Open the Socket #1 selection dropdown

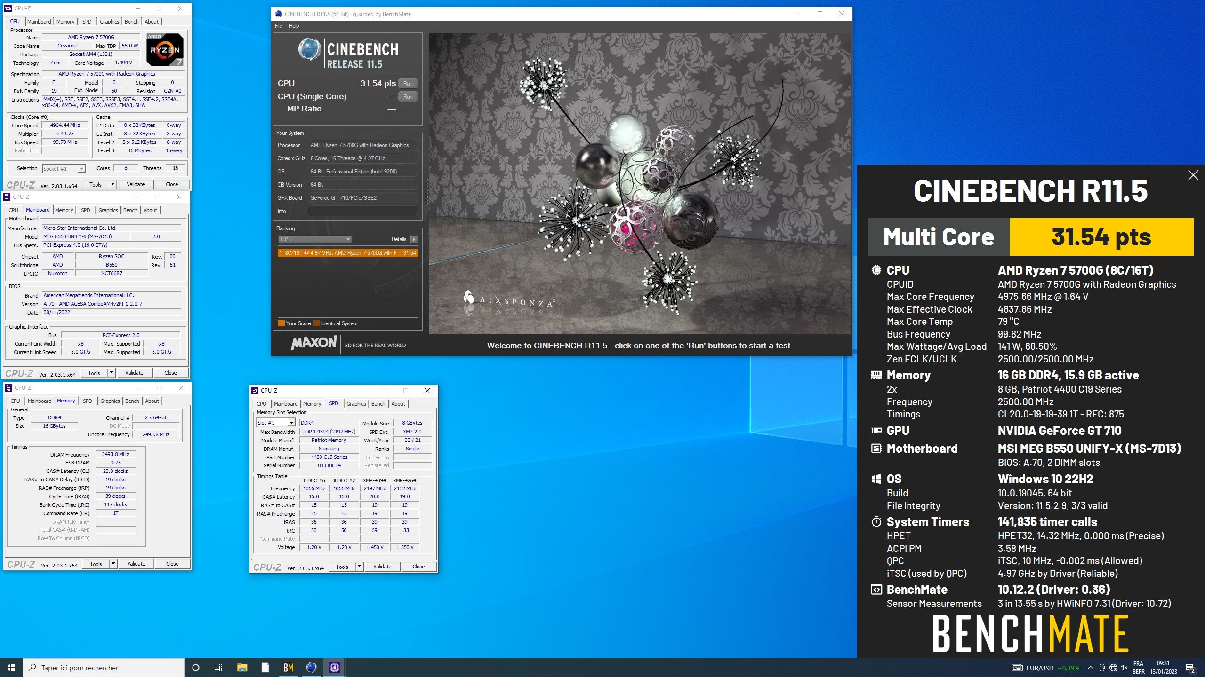(64, 168)
